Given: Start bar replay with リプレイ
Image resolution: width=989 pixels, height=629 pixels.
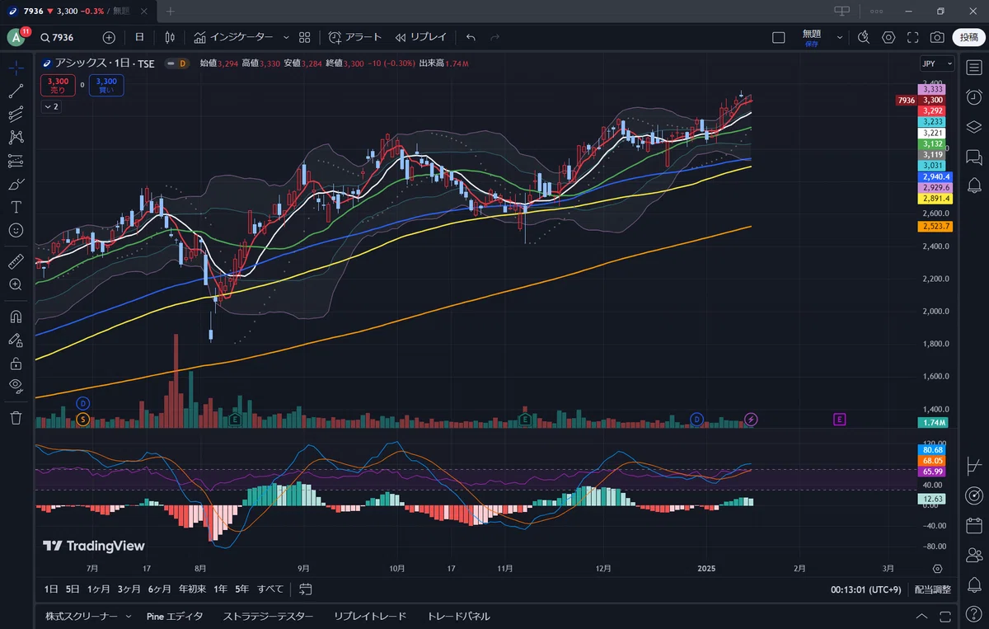Looking at the screenshot, I should pyautogui.click(x=420, y=37).
